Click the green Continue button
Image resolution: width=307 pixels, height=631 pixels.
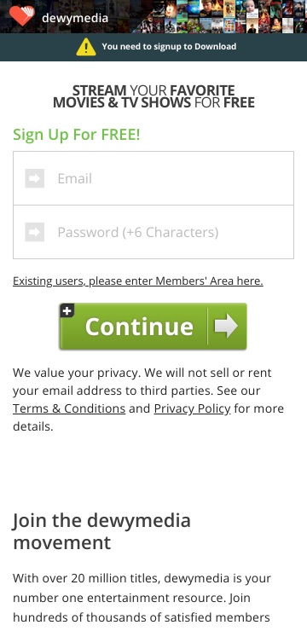point(153,327)
